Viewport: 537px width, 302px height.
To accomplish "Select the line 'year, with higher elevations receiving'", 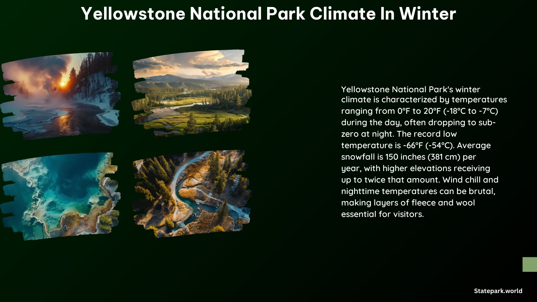I will tap(416, 168).
